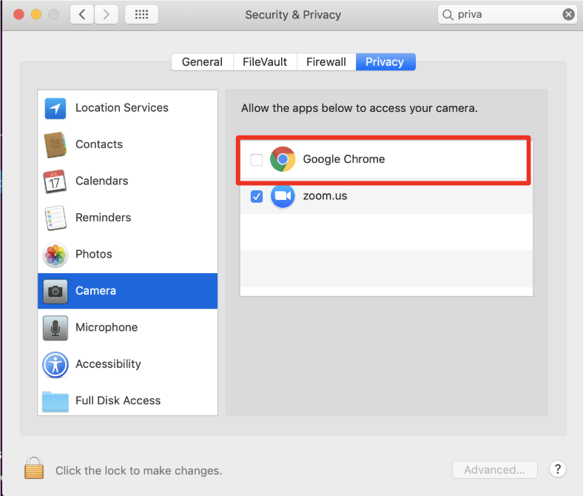Select the Microphone icon in the sidebar
The height and width of the screenshot is (496, 583).
tap(55, 328)
